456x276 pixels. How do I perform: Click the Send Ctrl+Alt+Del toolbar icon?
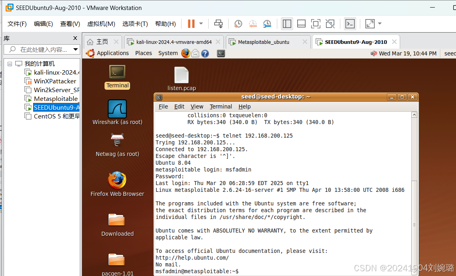(218, 24)
